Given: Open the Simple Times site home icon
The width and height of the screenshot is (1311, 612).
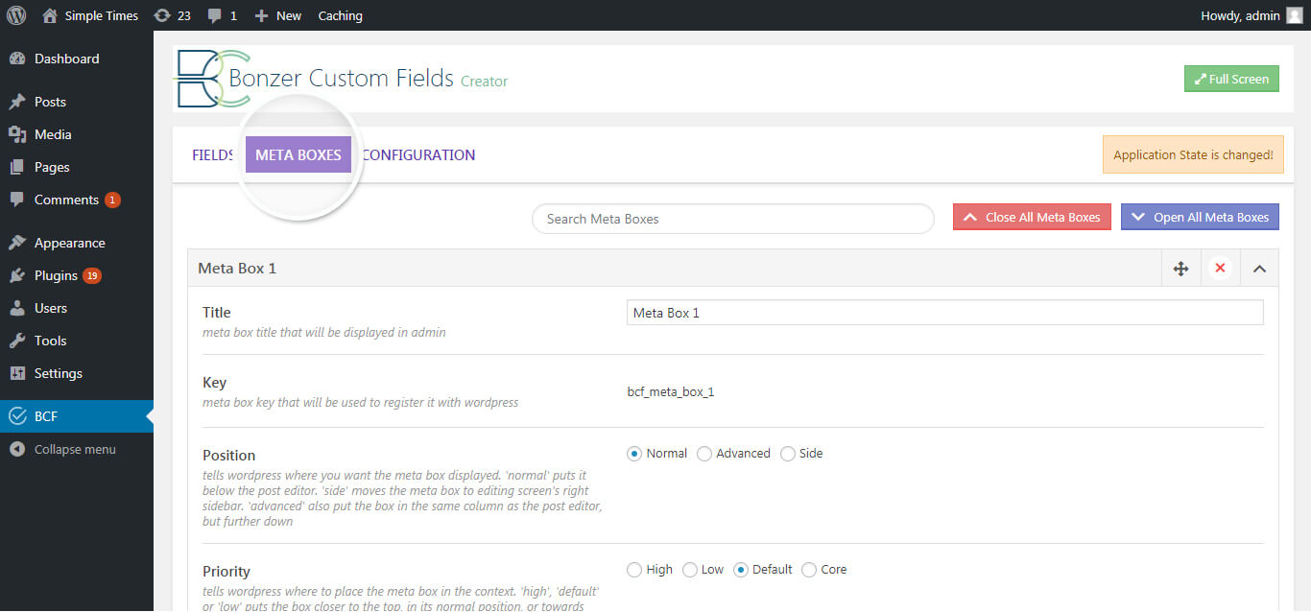Looking at the screenshot, I should pyautogui.click(x=50, y=15).
